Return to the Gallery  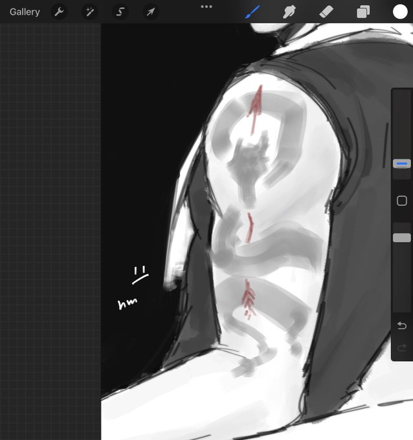(25, 12)
